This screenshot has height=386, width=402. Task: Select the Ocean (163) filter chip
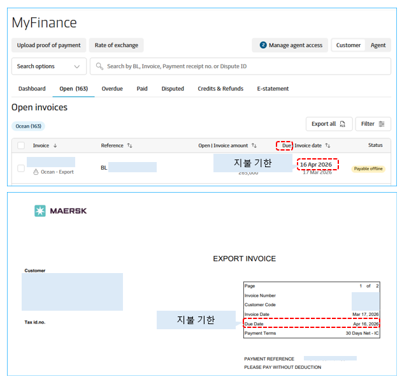(x=29, y=126)
